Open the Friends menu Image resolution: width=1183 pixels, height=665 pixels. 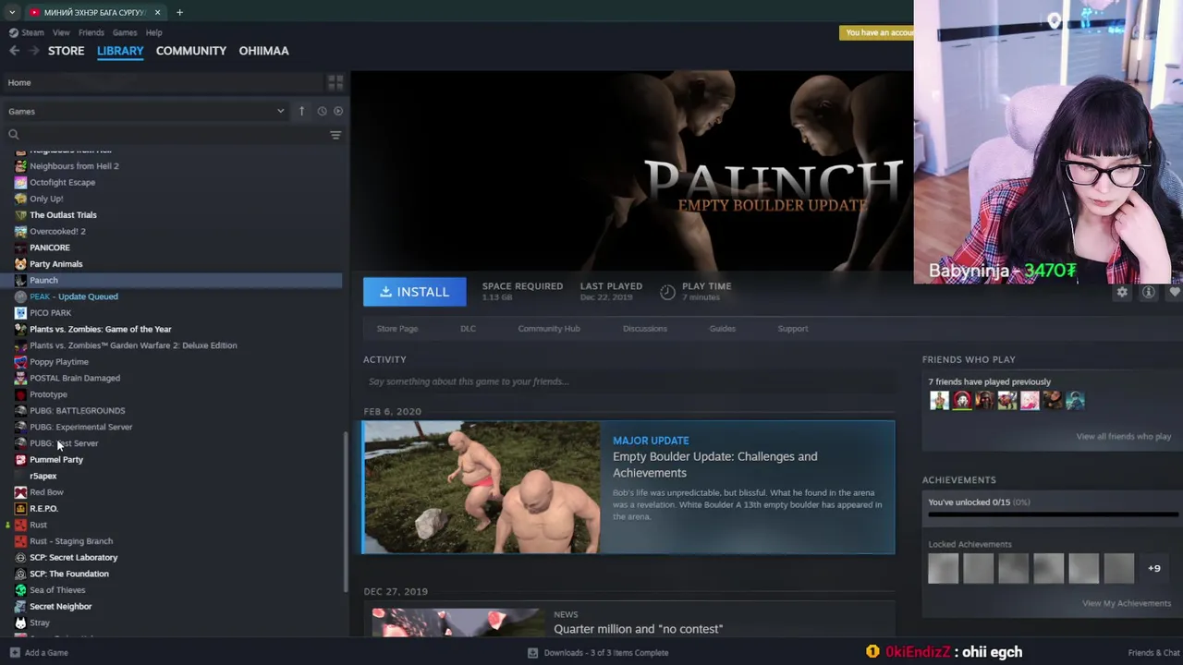point(91,32)
